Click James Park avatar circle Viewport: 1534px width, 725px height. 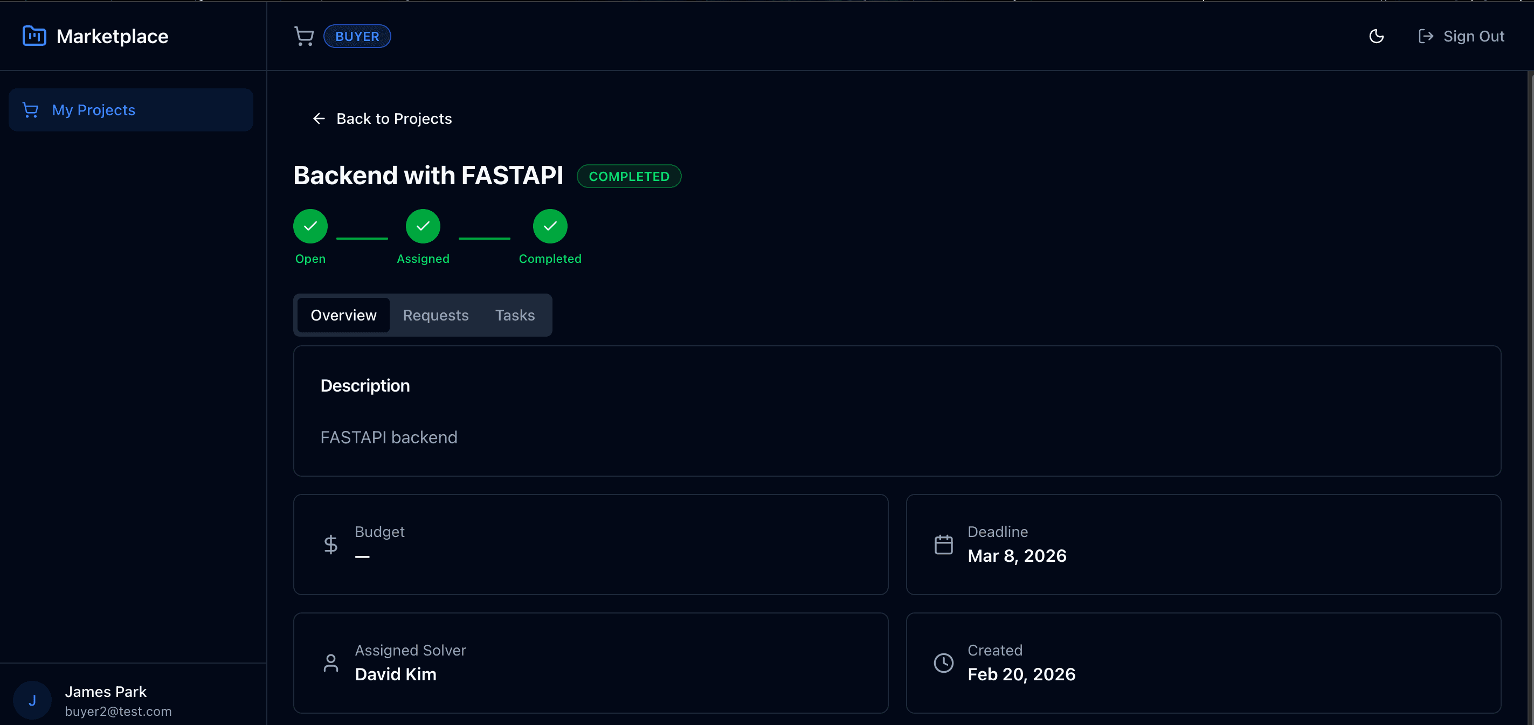(x=32, y=700)
